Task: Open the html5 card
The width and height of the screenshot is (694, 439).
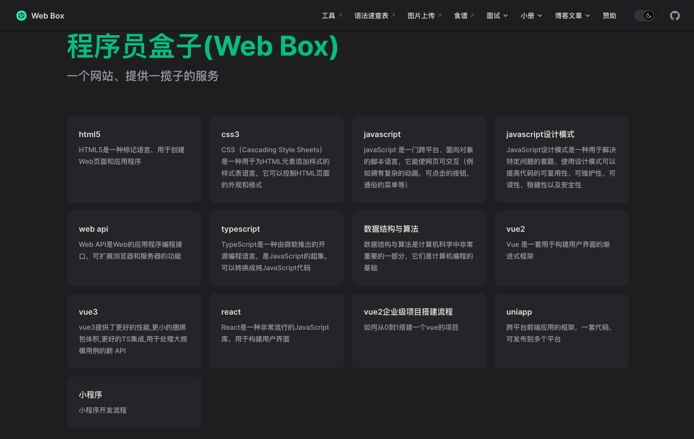Action: [134, 159]
